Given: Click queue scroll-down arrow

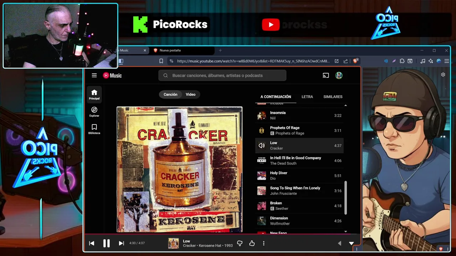Looking at the screenshot, I should pos(346,231).
